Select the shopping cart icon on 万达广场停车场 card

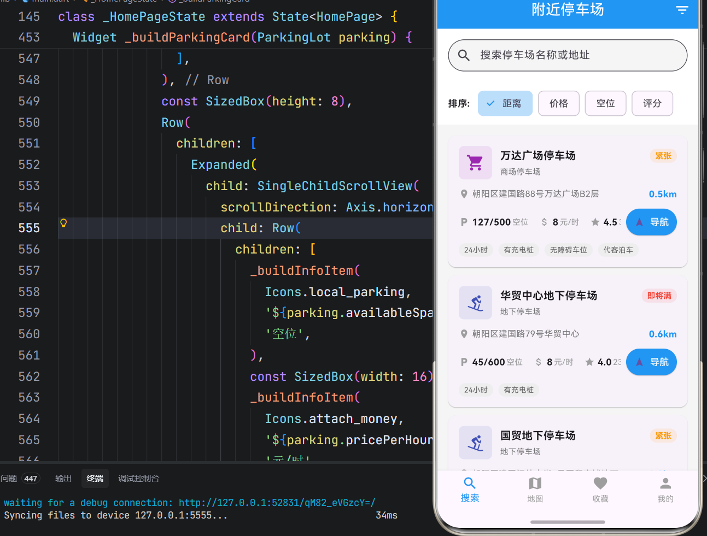click(x=475, y=162)
